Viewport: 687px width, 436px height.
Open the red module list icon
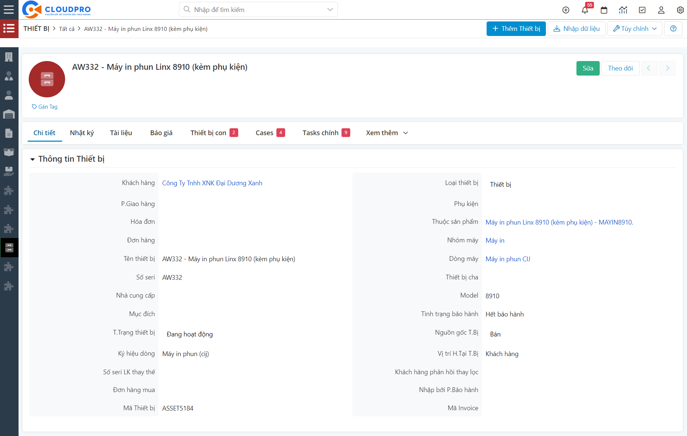9,29
